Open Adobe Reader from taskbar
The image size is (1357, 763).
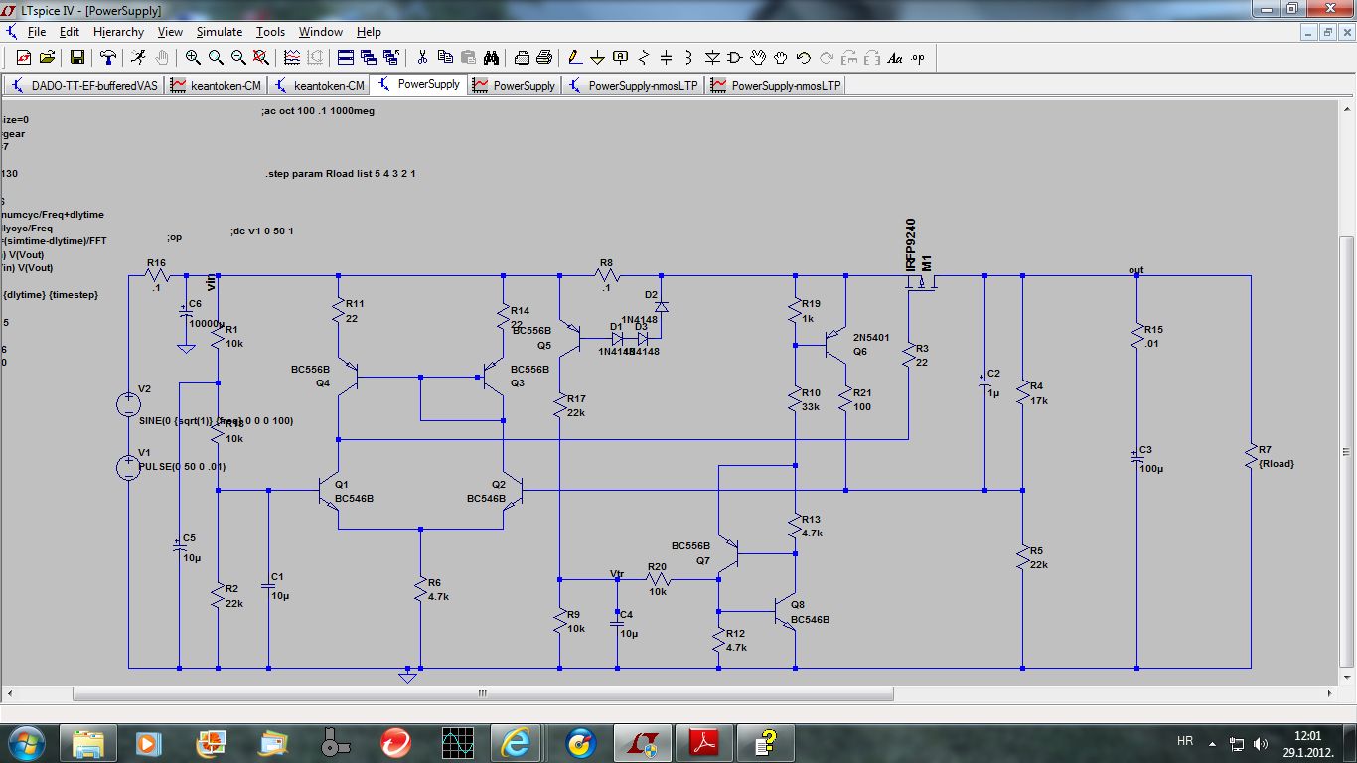pyautogui.click(x=703, y=742)
